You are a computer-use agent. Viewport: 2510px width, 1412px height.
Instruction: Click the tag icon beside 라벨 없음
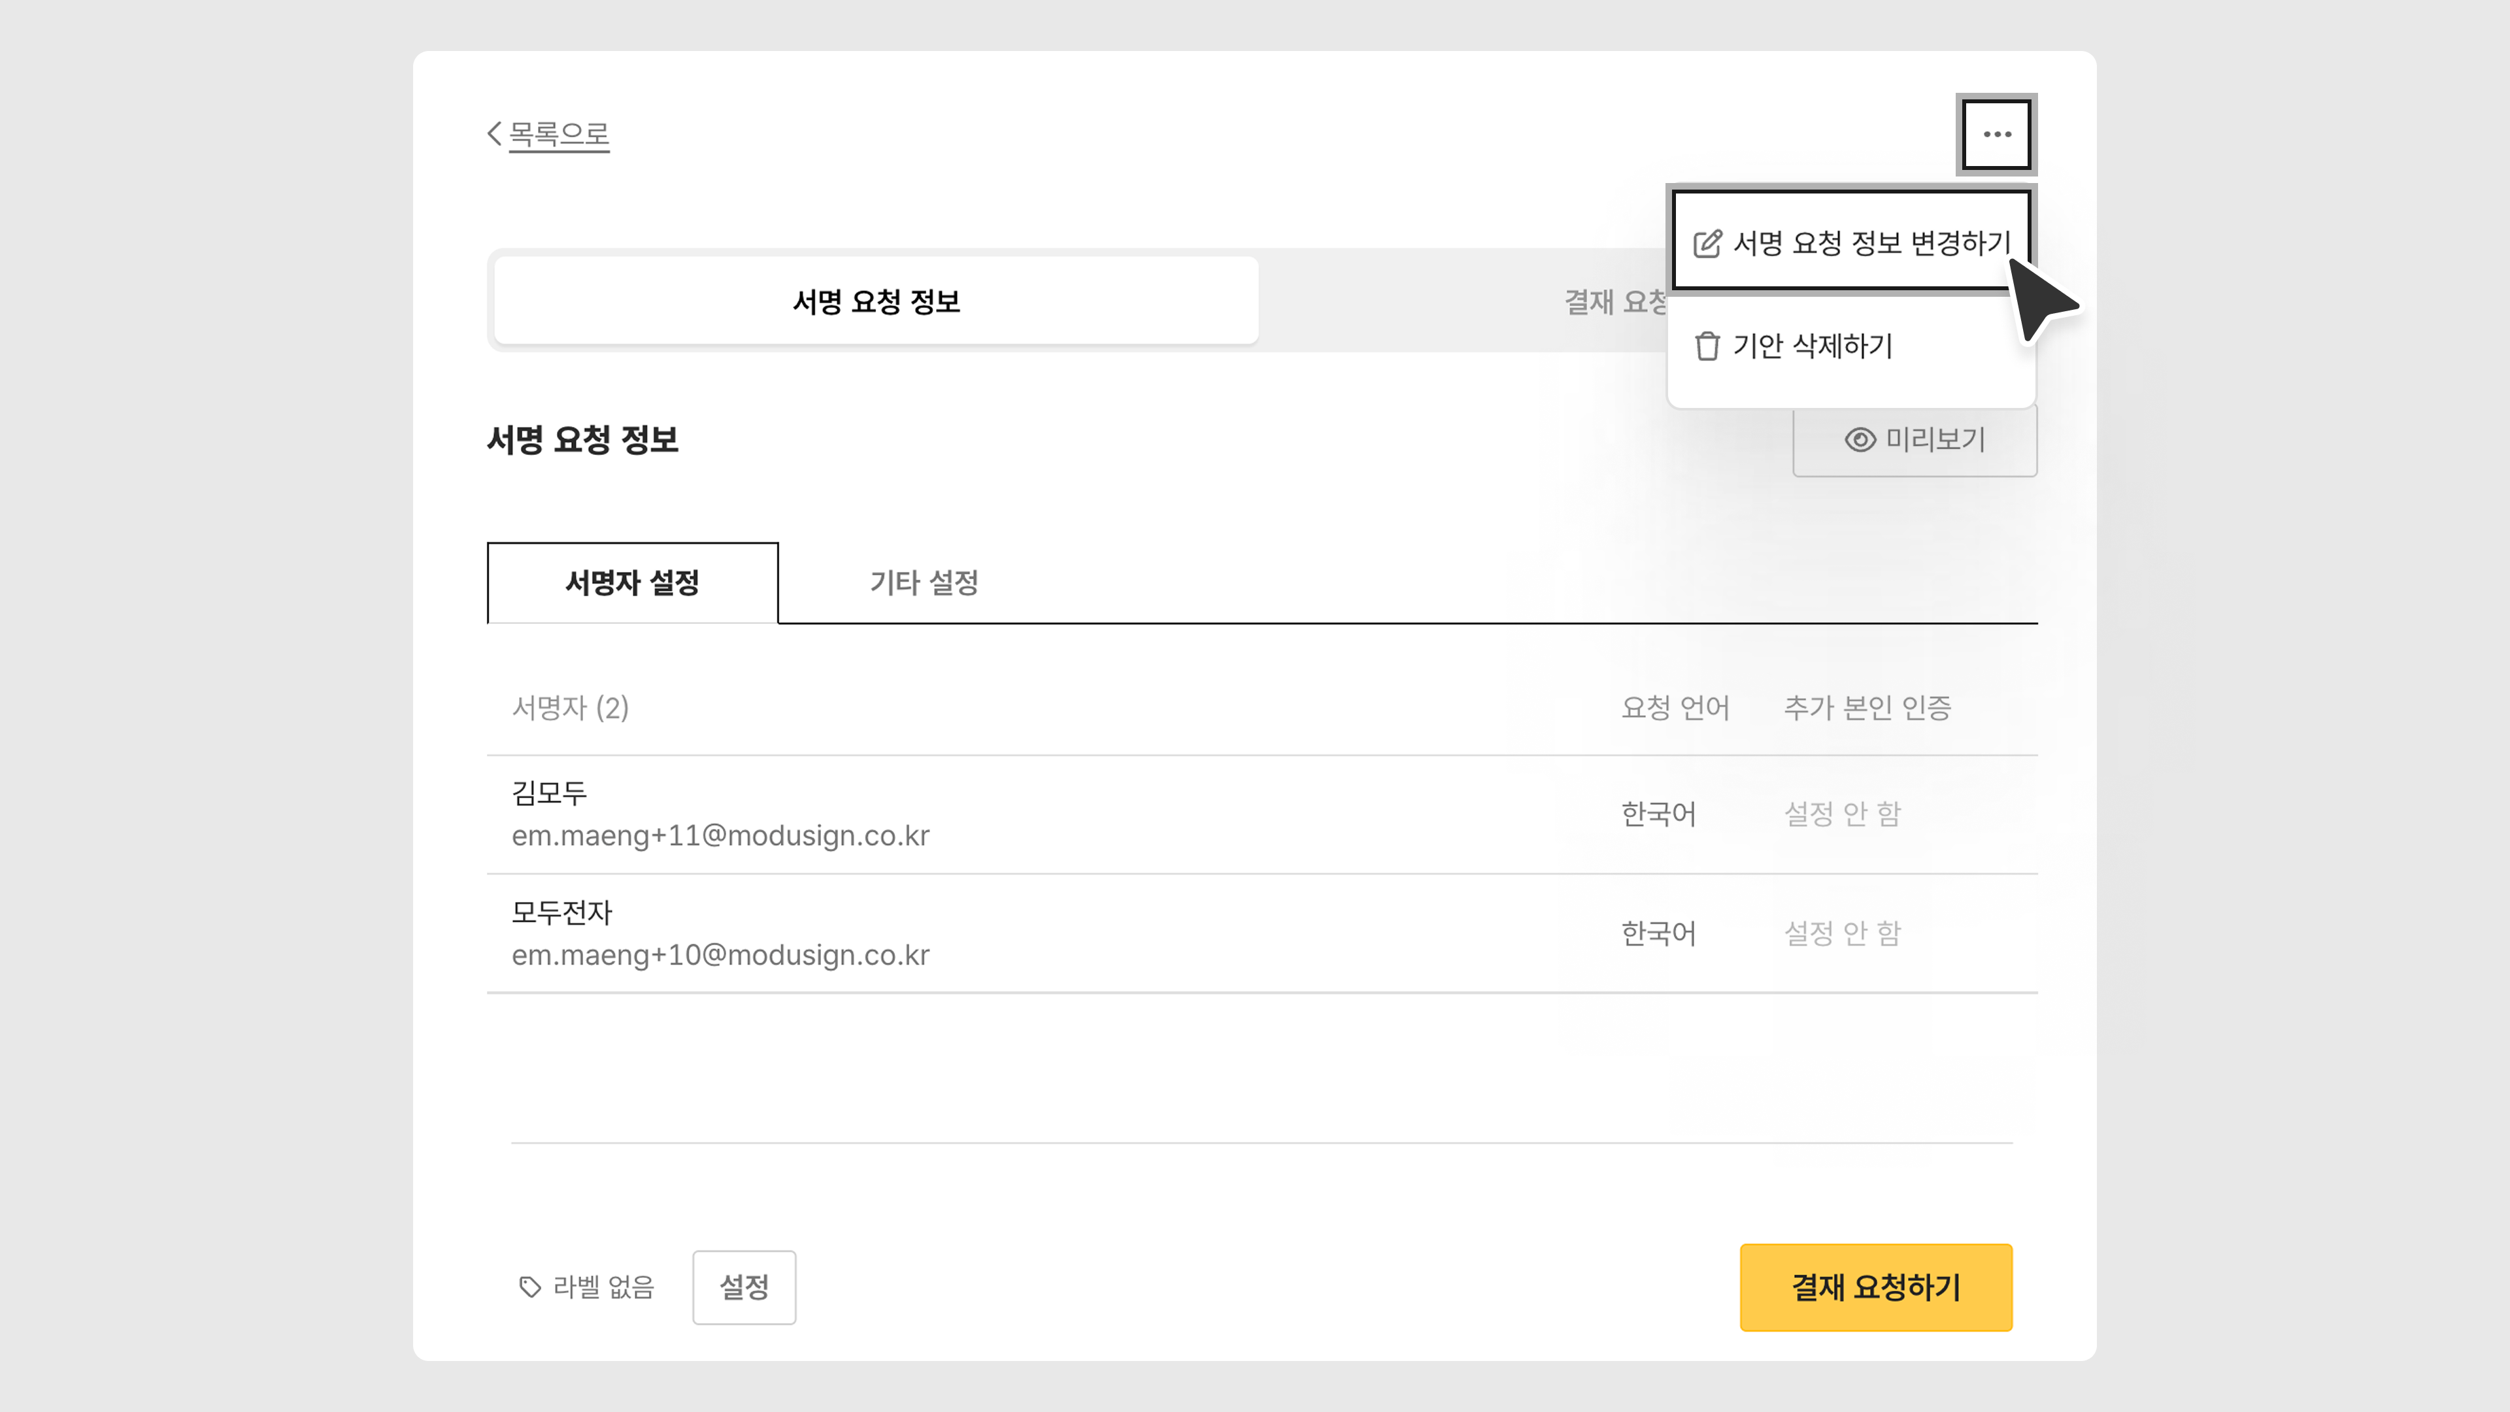(529, 1287)
